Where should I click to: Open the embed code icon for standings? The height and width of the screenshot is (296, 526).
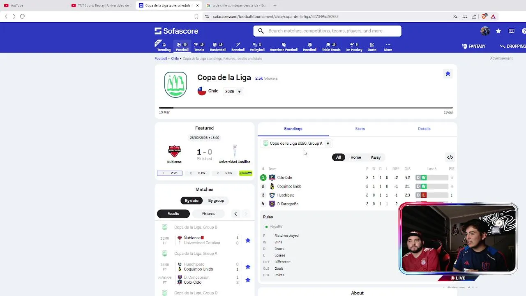pos(450,157)
